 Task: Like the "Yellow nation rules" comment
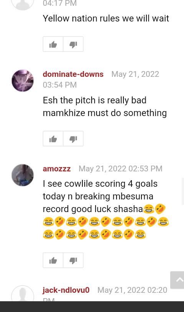pyautogui.click(x=53, y=44)
